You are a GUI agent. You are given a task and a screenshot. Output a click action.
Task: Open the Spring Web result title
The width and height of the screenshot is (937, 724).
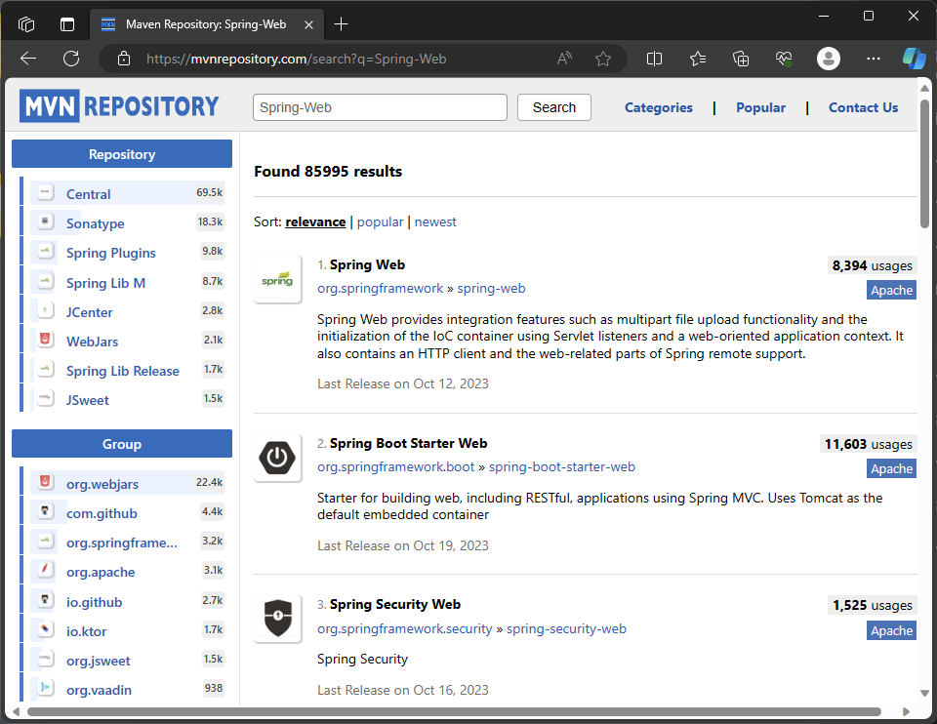(367, 264)
